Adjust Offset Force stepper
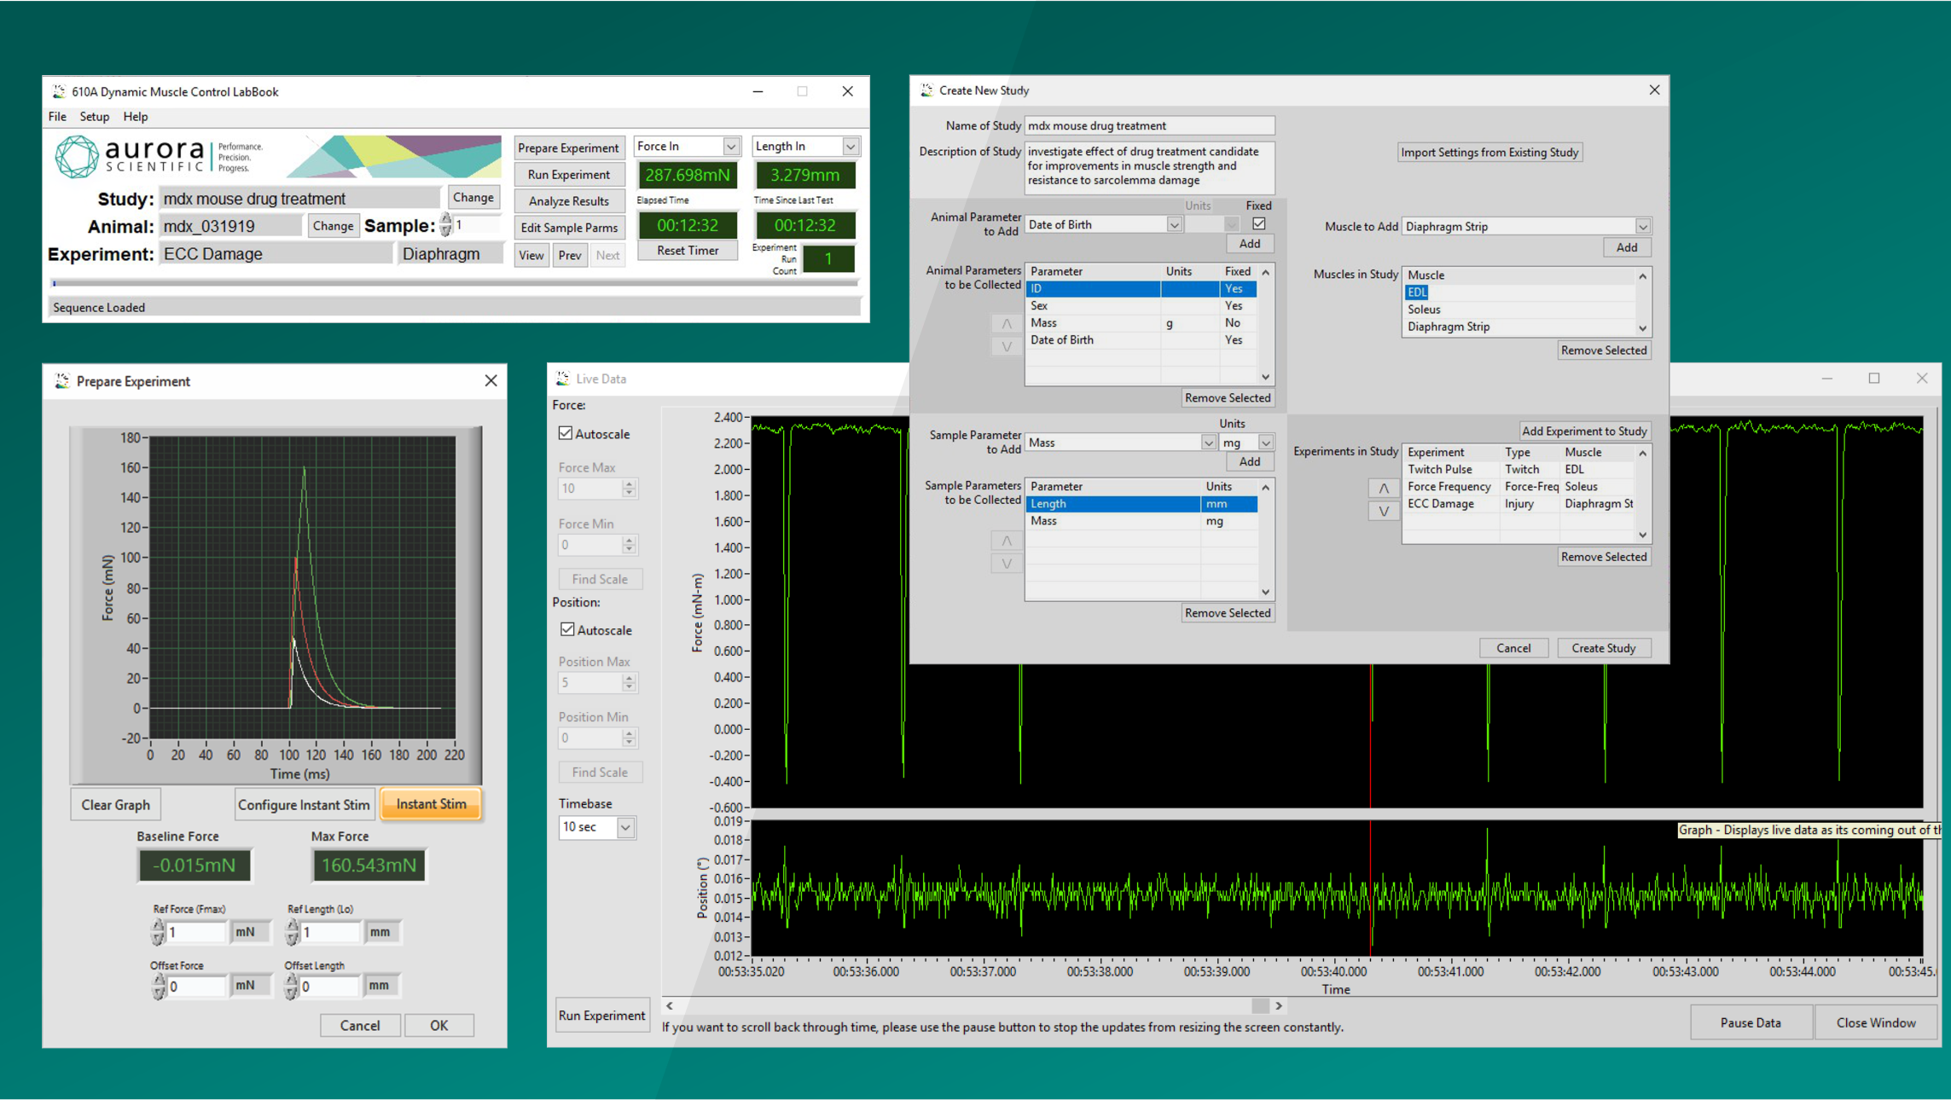 point(158,986)
